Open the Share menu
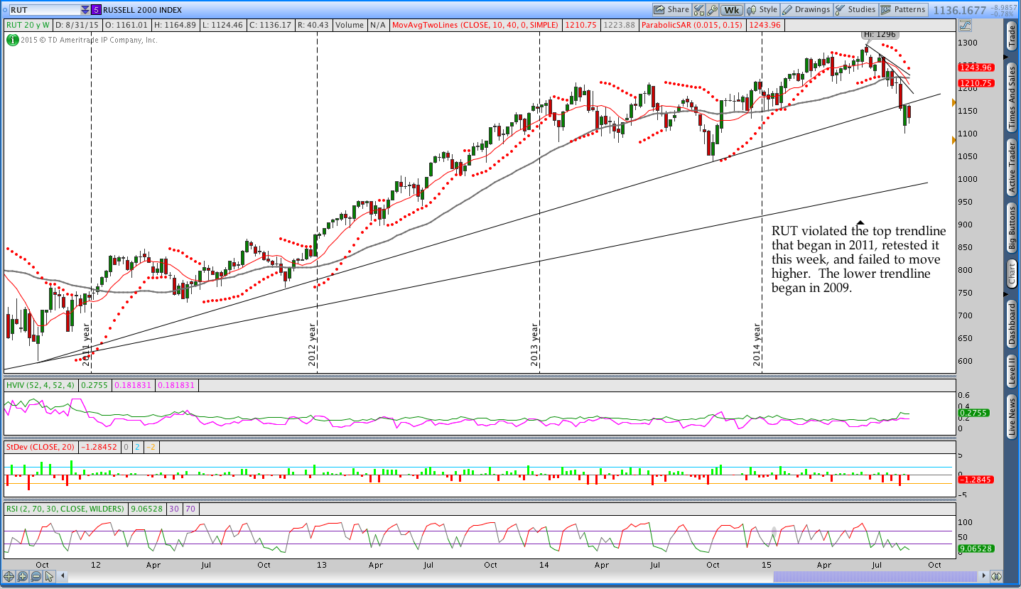The height and width of the screenshot is (589, 1021). pos(671,10)
